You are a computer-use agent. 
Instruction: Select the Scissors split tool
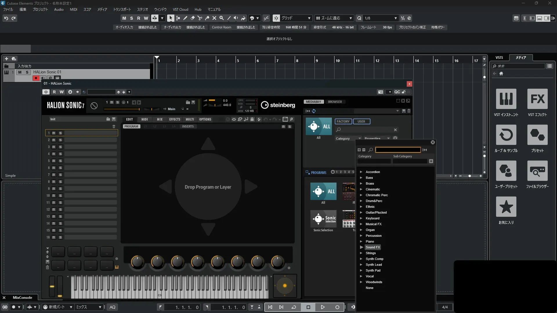[200, 18]
